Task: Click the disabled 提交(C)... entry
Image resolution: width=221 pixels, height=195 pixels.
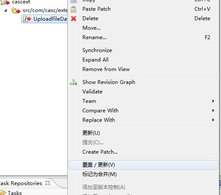Action: pyautogui.click(x=143, y=142)
